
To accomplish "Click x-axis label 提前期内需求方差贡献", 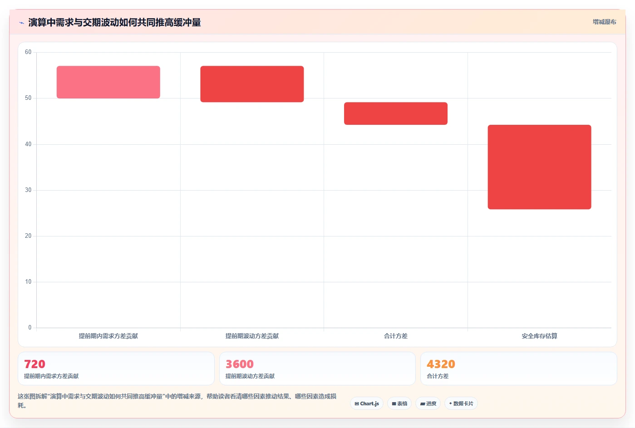I will pos(108,336).
